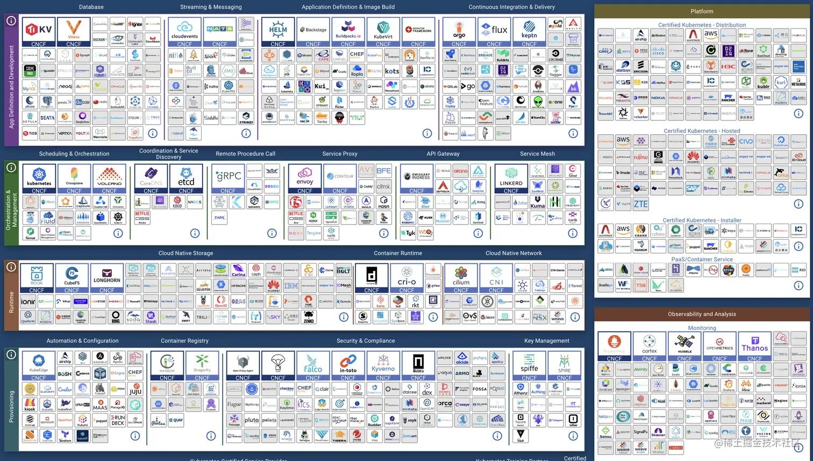The width and height of the screenshot is (813, 461).
Task: Click the Database section heading
Action: pos(91,7)
